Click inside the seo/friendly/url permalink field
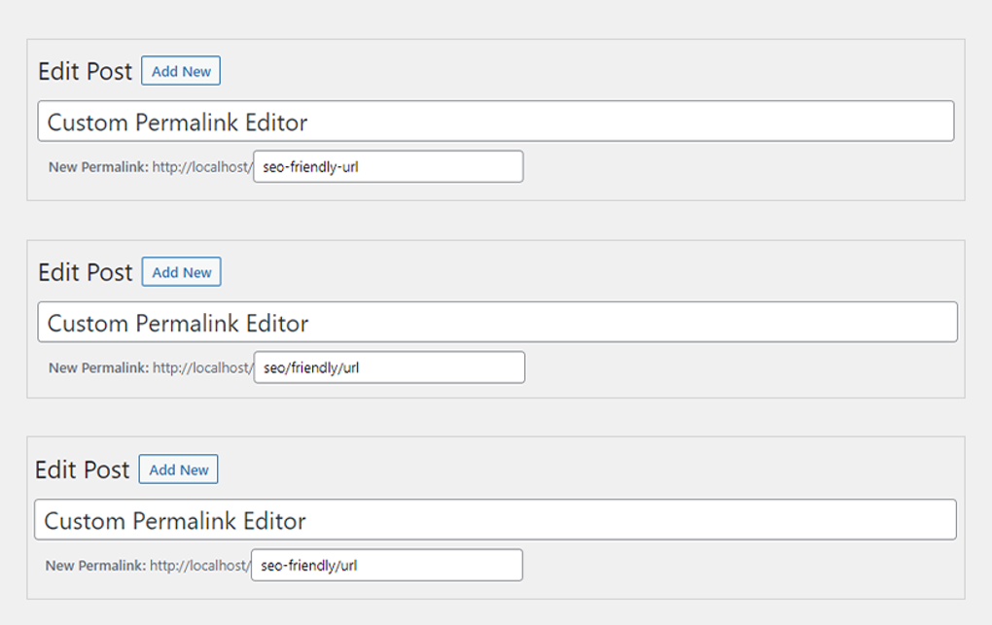 [x=389, y=367]
